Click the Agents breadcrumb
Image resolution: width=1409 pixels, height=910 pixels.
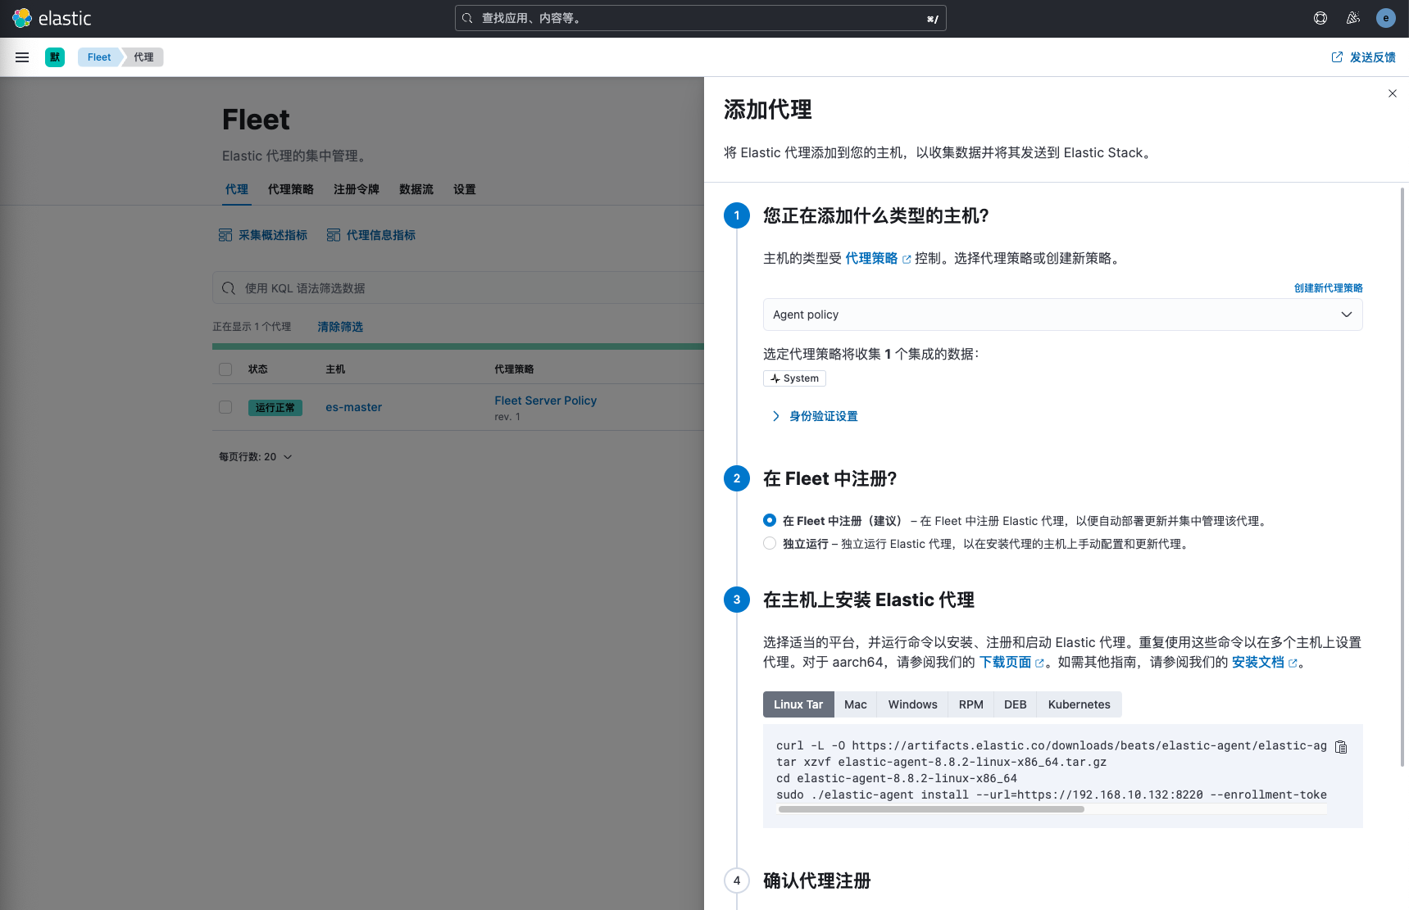(x=144, y=57)
